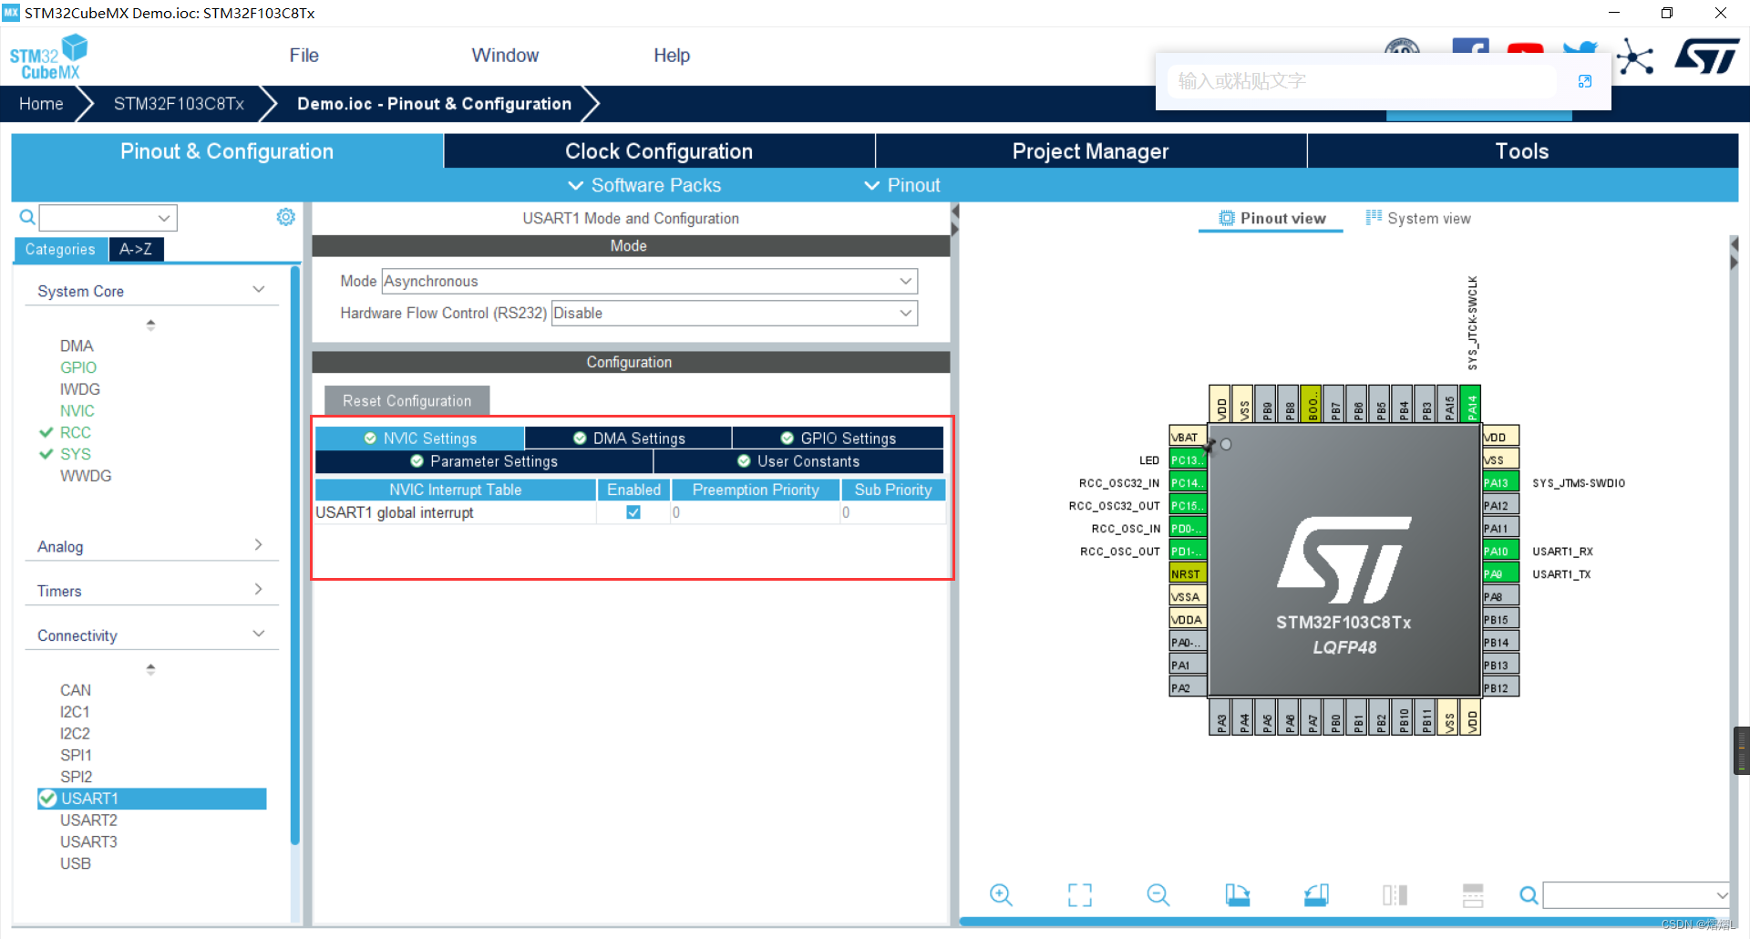
Task: Select NVIC in System Core list
Action: pos(77,411)
